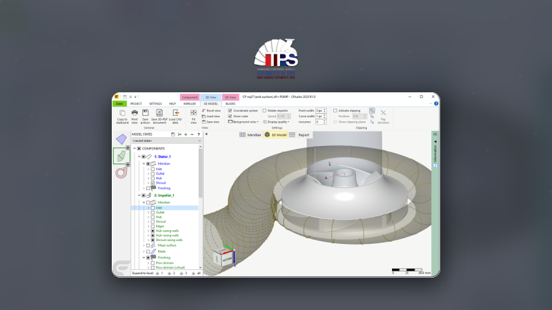This screenshot has height=310, width=552.
Task: Click the Save picture icon
Action: (x=145, y=113)
